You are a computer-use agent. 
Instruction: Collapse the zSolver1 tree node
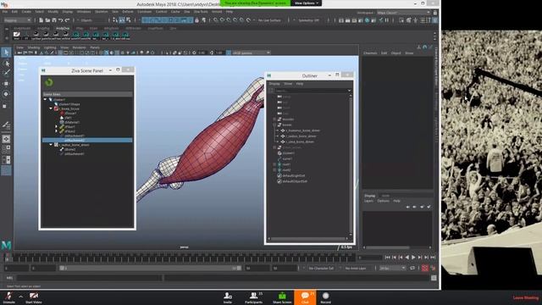(45, 100)
